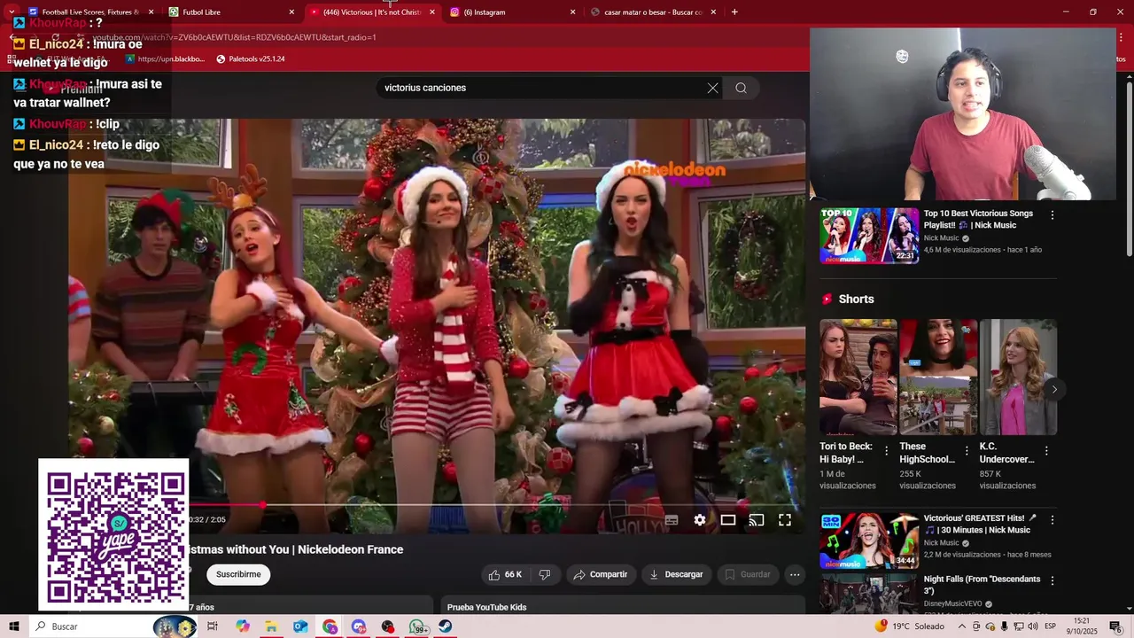
Task: Switch to Football Live Scores tab
Action: pos(89,12)
